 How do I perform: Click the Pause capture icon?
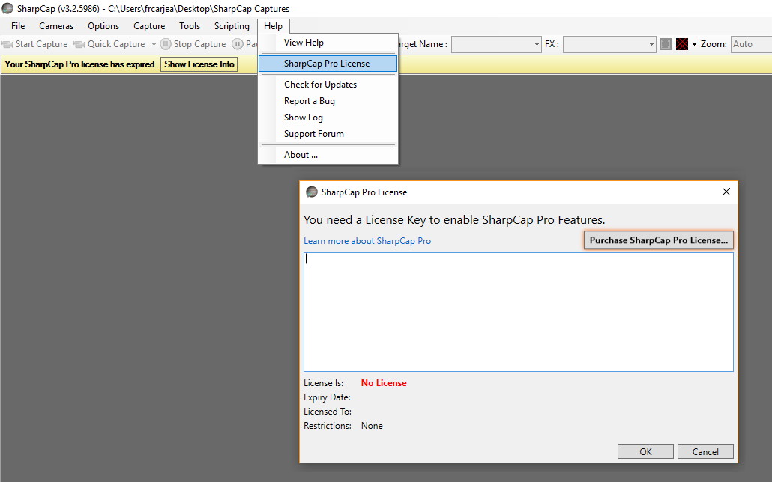pos(238,44)
